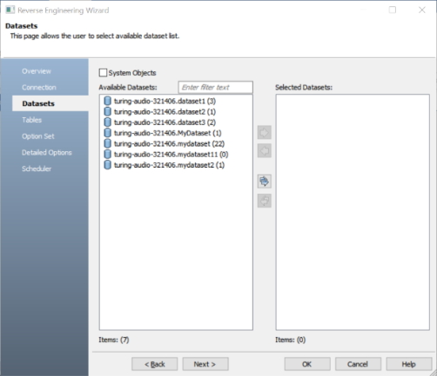Click the remove-all-datasets arrow icon
This screenshot has width=437, height=376.
pos(264,201)
